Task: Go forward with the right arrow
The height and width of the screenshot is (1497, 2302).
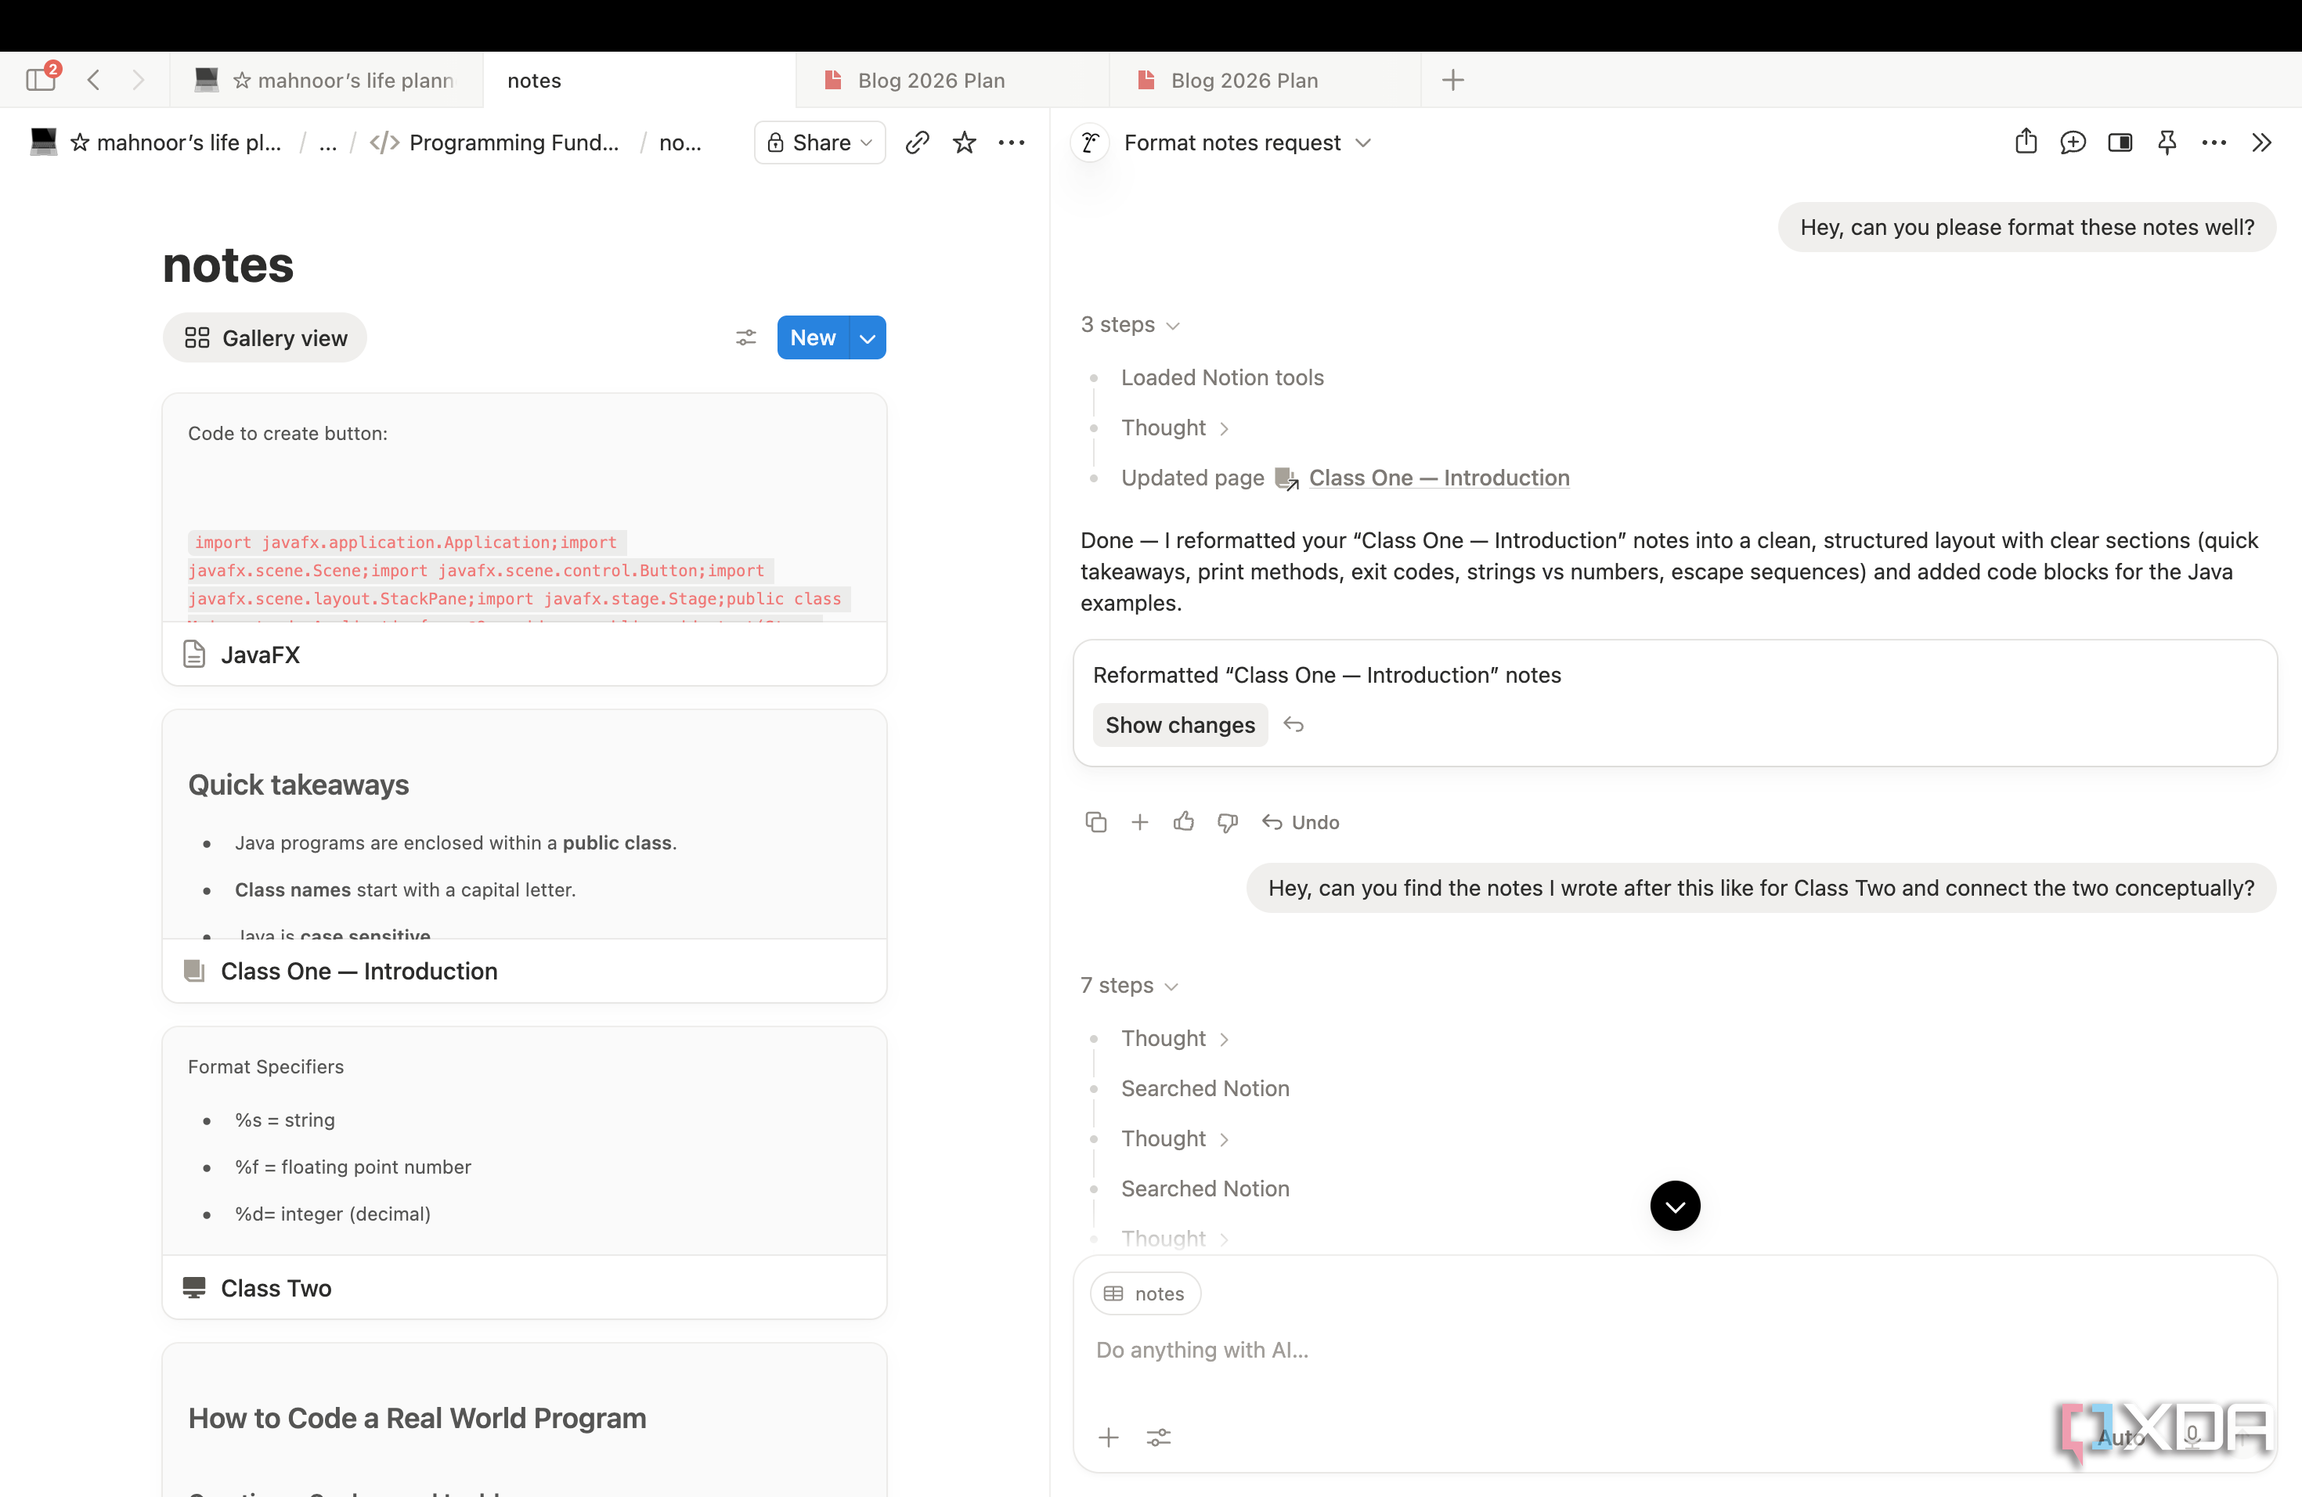Action: pyautogui.click(x=139, y=79)
